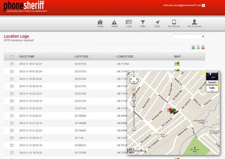The height and width of the screenshot is (159, 225).
Task: Click latitude value 32.690243
Action: [80, 145]
